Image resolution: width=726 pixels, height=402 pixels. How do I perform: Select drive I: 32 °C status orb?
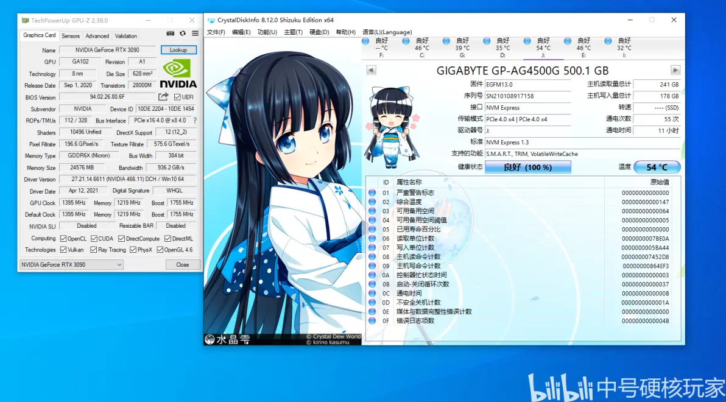click(x=608, y=41)
